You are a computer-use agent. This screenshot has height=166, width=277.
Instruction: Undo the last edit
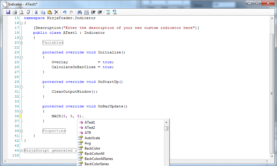tap(64, 12)
